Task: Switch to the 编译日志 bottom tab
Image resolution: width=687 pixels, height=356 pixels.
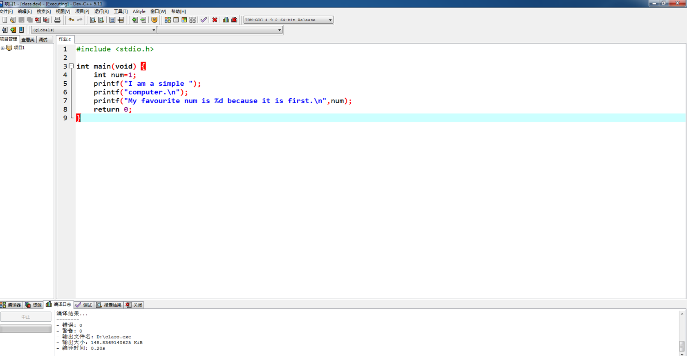Action: [59, 305]
